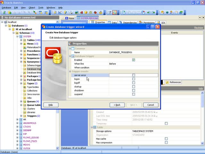The width and height of the screenshot is (205, 154).
Task: Click the landscape picture icon in toolbar
Action: [77, 13]
